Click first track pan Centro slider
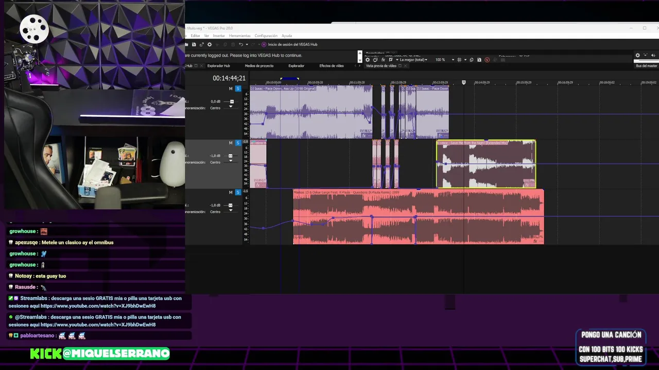Viewport: 659px width, 370px height. pyautogui.click(x=231, y=107)
